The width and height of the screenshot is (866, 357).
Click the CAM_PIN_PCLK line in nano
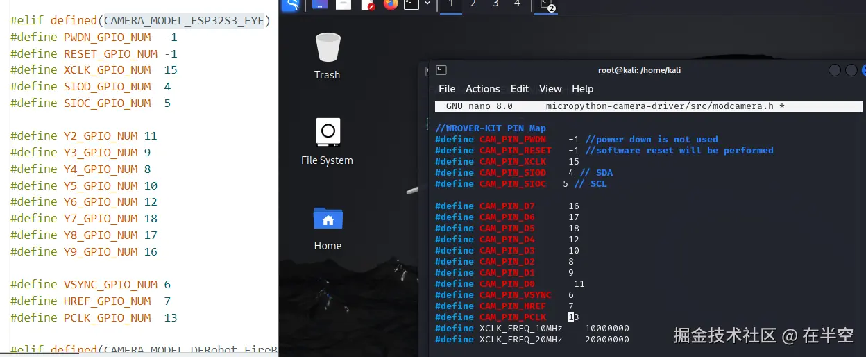[x=507, y=317]
